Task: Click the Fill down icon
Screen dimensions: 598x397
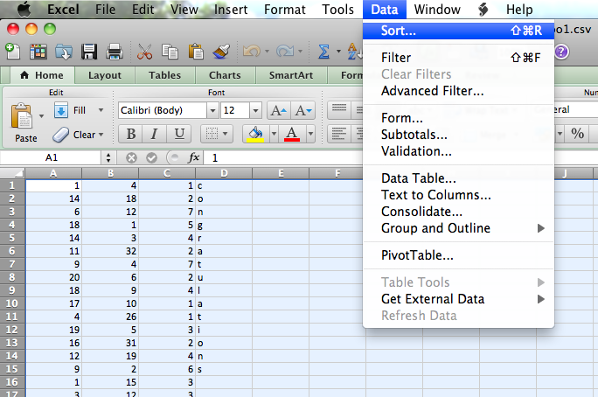Action: tap(61, 110)
